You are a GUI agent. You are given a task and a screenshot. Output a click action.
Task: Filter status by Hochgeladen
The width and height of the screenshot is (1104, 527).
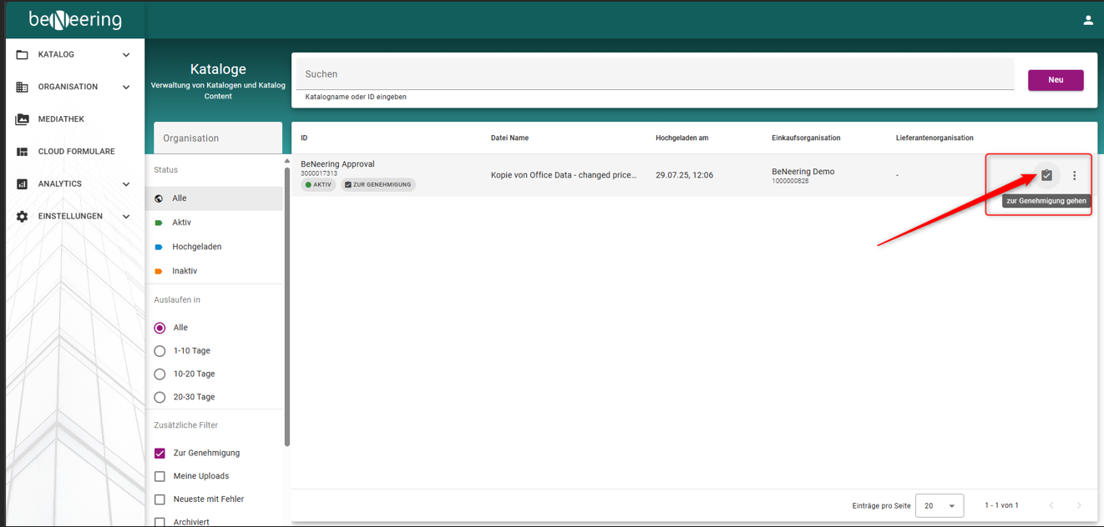pyautogui.click(x=196, y=247)
